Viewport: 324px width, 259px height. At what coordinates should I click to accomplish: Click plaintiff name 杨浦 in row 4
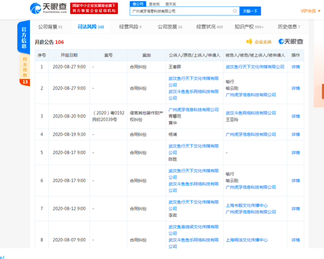(173, 135)
